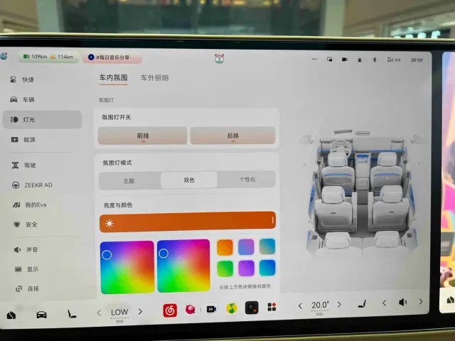Pick a color in the right gradient palette
The width and height of the screenshot is (455, 341).
(x=183, y=266)
